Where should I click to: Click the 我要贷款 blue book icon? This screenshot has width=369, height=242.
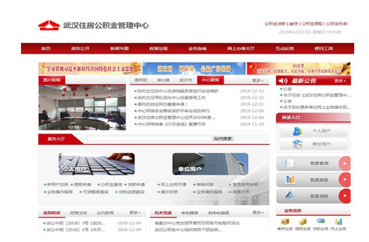coord(291,196)
